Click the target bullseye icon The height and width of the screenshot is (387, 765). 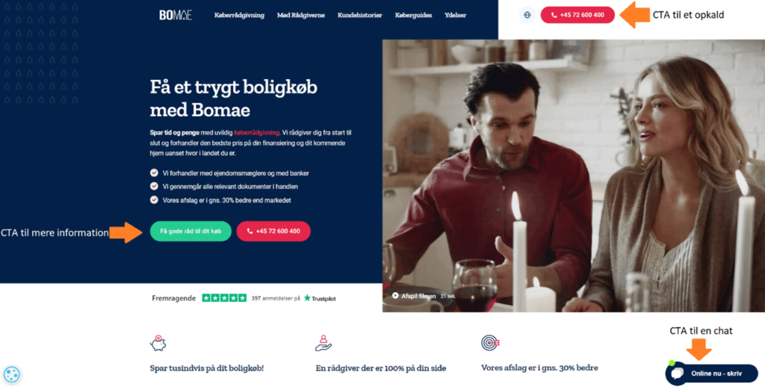tap(490, 343)
